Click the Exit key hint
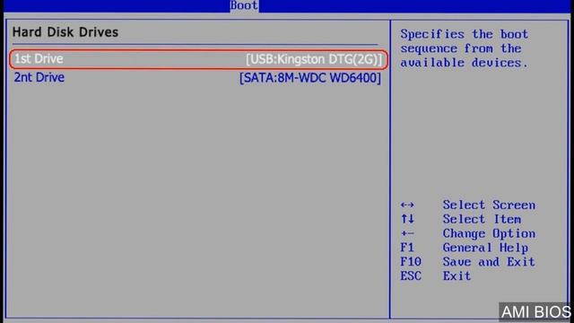The width and height of the screenshot is (574, 323). [x=457, y=275]
